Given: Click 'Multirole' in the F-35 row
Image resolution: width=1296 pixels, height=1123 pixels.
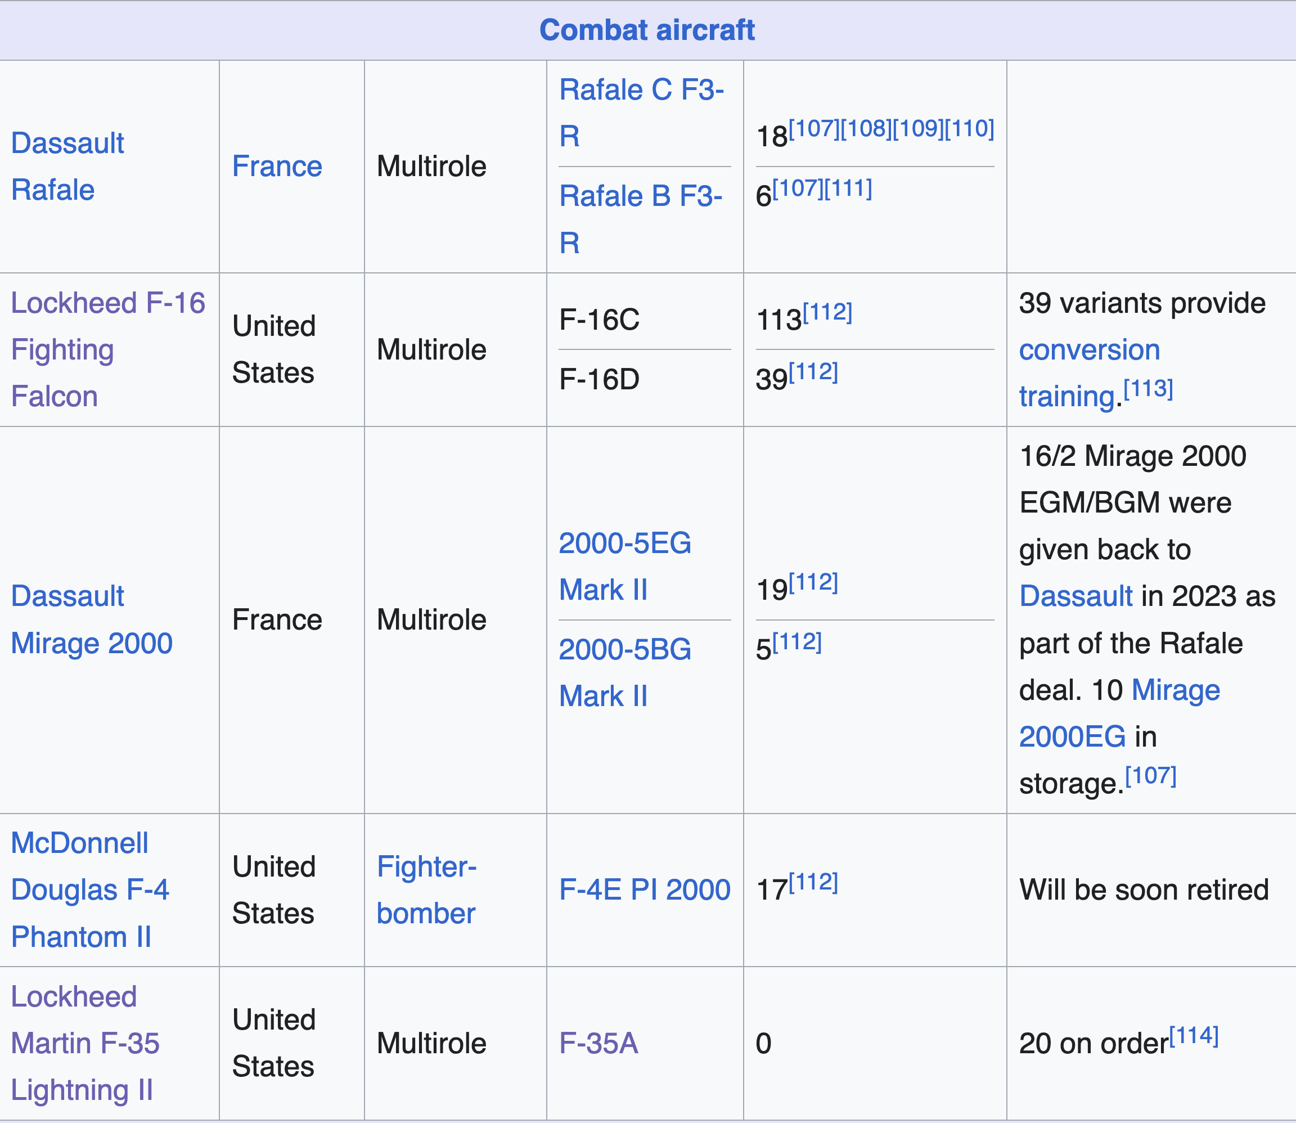Looking at the screenshot, I should pos(431,1044).
